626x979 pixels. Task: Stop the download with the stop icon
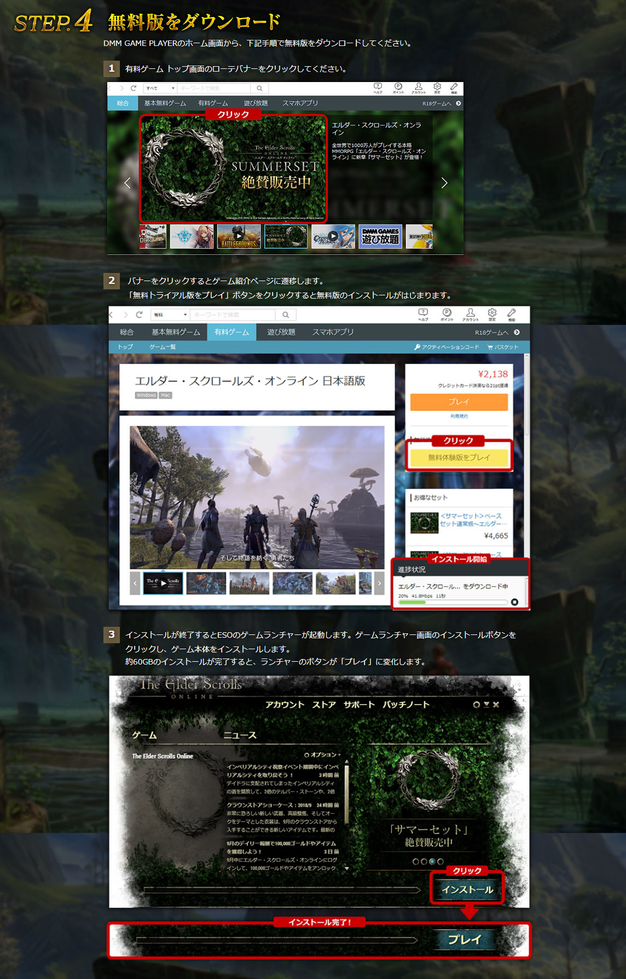[x=514, y=602]
